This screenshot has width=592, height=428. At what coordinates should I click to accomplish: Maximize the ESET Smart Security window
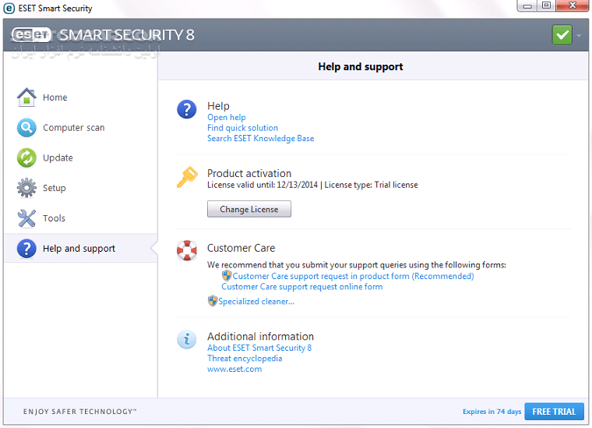[x=546, y=5]
